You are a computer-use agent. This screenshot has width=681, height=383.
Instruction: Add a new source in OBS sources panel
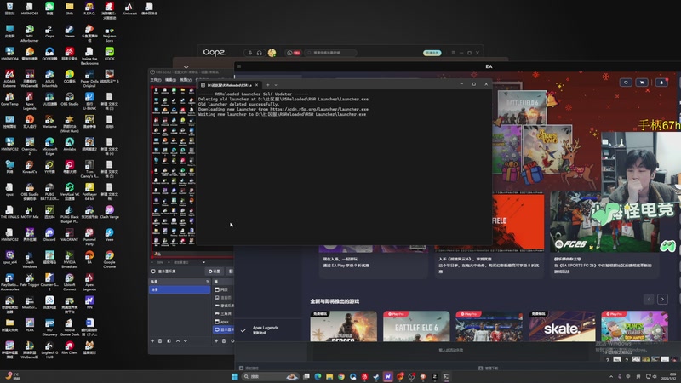[x=216, y=341]
